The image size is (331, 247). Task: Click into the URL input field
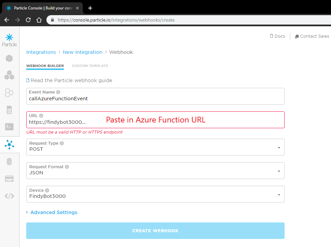(x=155, y=120)
